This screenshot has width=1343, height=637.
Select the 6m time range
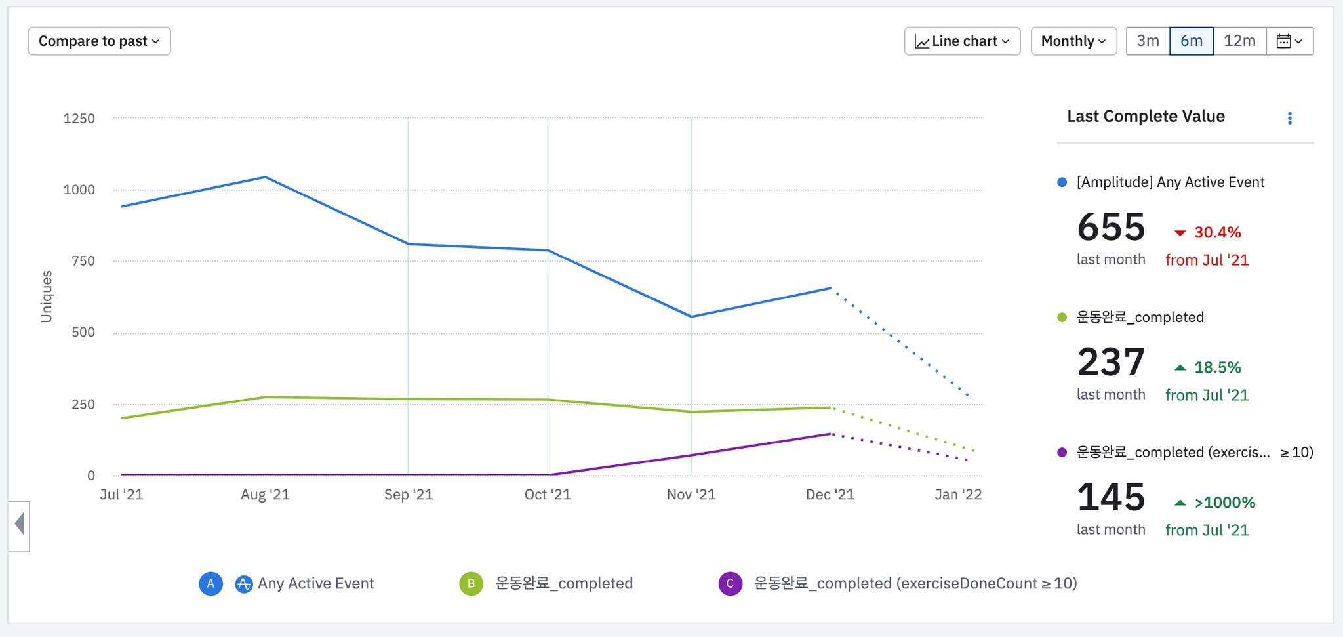tap(1191, 41)
